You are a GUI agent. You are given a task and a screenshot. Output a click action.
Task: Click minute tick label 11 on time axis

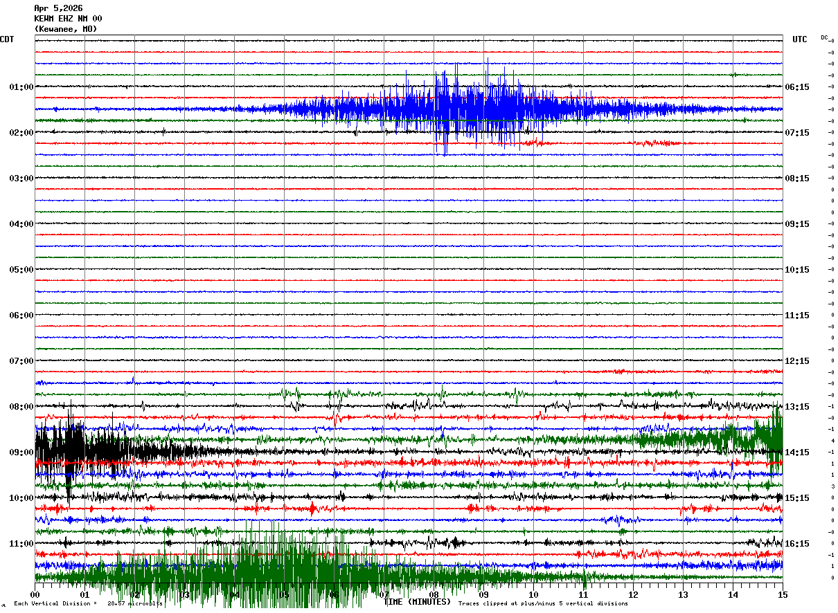pos(584,594)
